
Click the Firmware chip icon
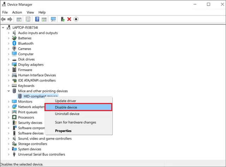tap(14, 70)
